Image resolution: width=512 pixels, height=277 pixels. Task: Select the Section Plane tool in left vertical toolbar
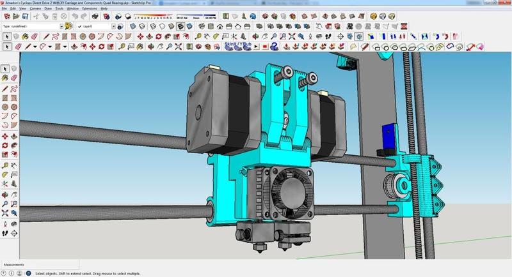13,233
